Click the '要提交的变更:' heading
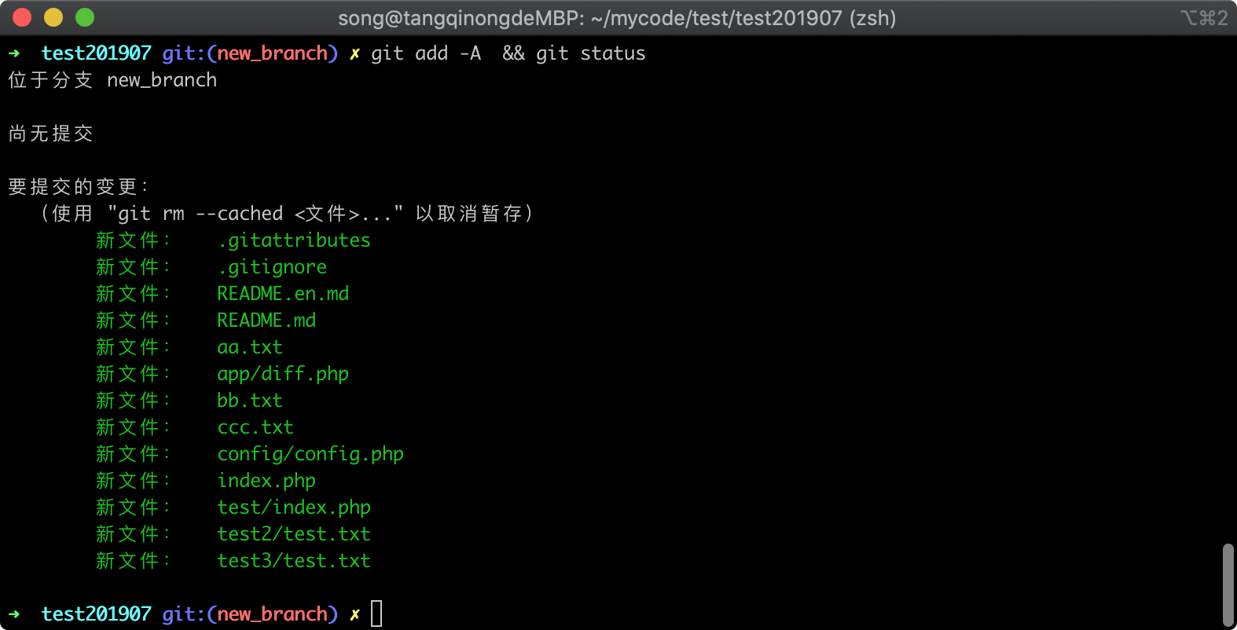Image resolution: width=1237 pixels, height=630 pixels. click(x=78, y=187)
